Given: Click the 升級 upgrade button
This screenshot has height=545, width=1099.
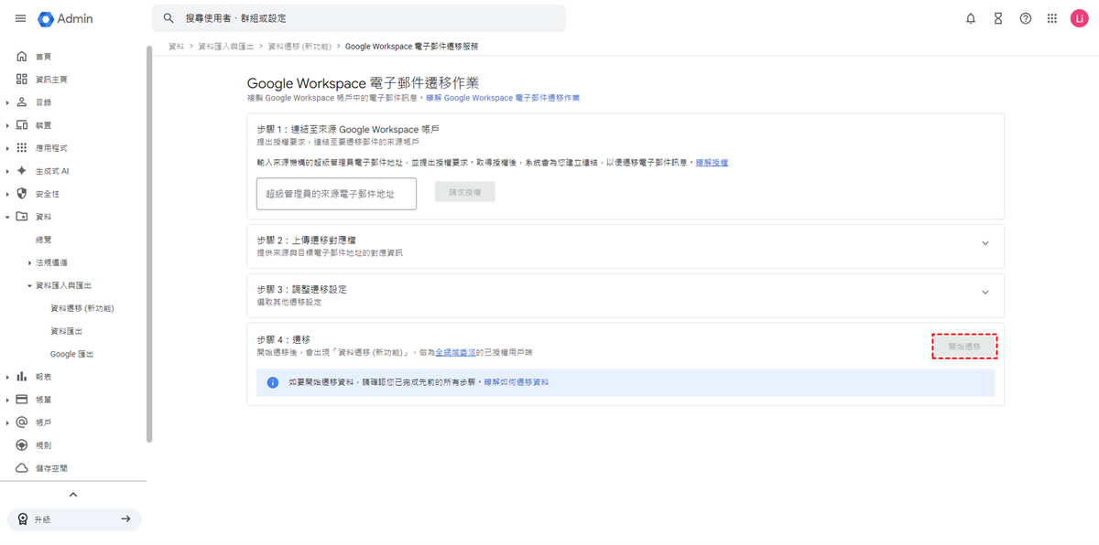Looking at the screenshot, I should point(74,519).
